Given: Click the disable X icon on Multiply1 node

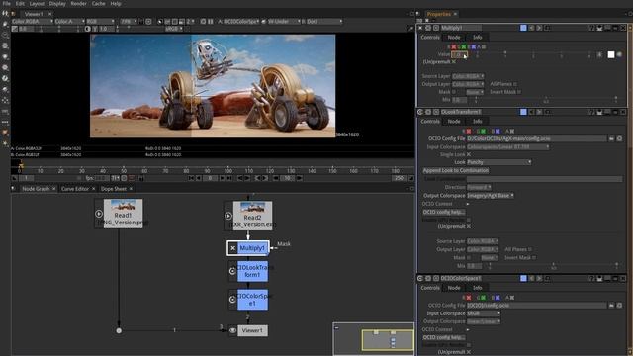Looking at the screenshot, I should pyautogui.click(x=233, y=248).
